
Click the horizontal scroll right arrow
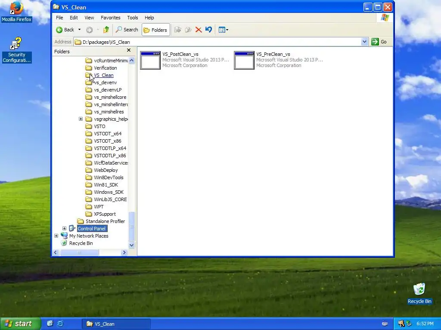click(x=124, y=253)
